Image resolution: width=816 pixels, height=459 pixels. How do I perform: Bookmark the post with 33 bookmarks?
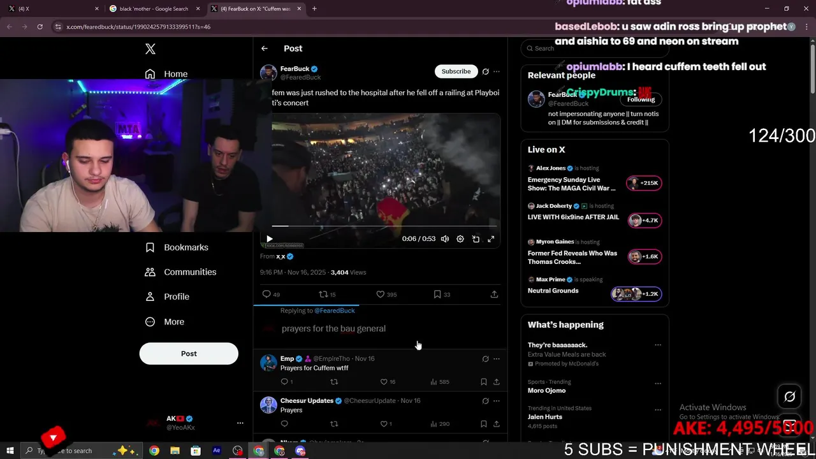tap(442, 295)
